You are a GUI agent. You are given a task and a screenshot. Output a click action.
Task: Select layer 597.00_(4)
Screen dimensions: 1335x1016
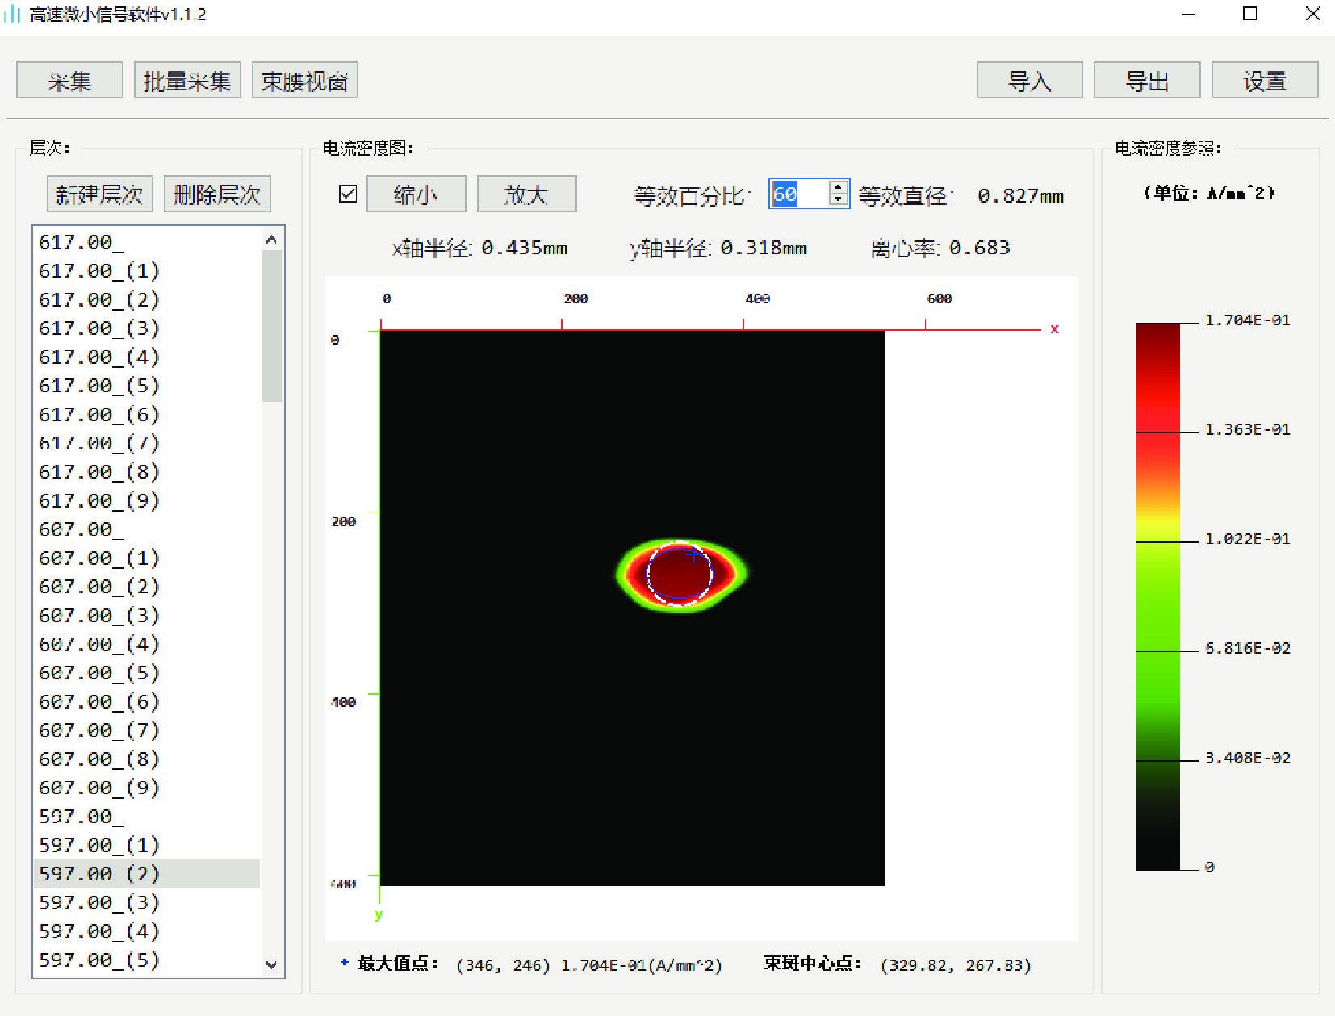(147, 931)
